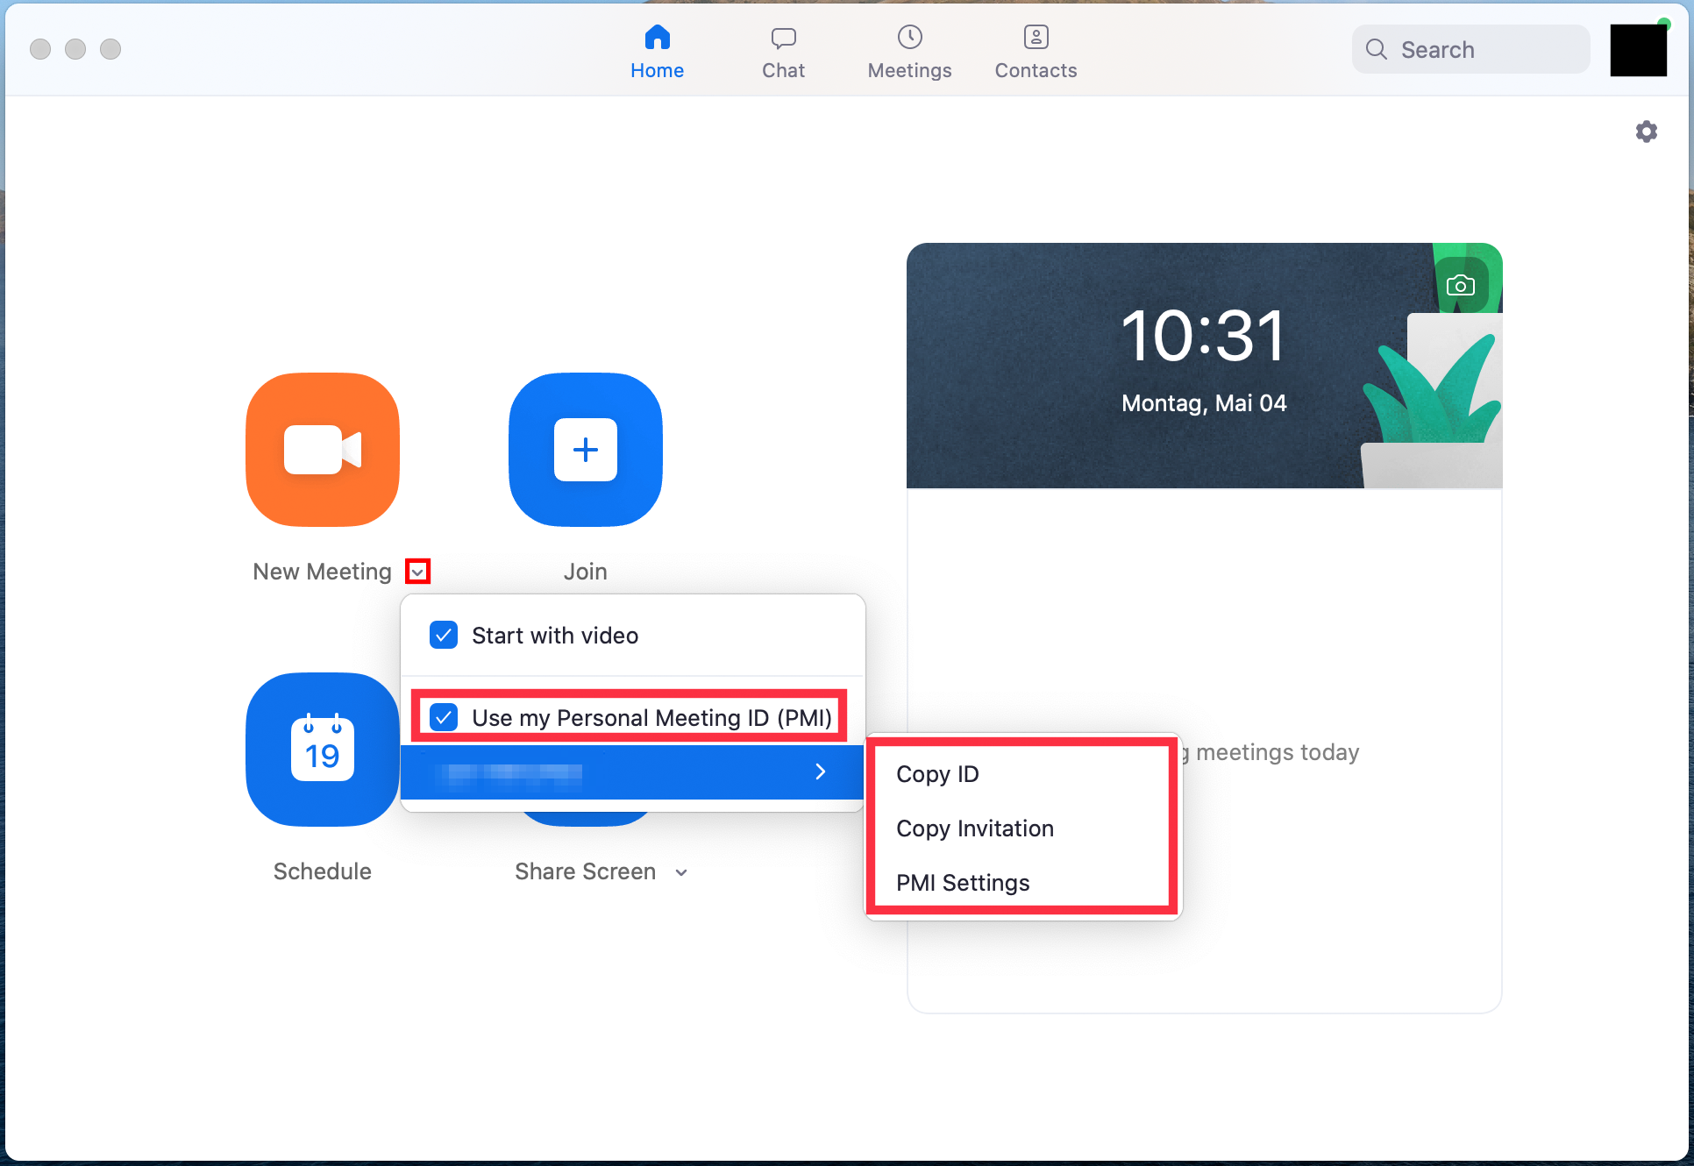The width and height of the screenshot is (1694, 1166).
Task: Open the profile avatar in the top right
Action: click(1638, 50)
